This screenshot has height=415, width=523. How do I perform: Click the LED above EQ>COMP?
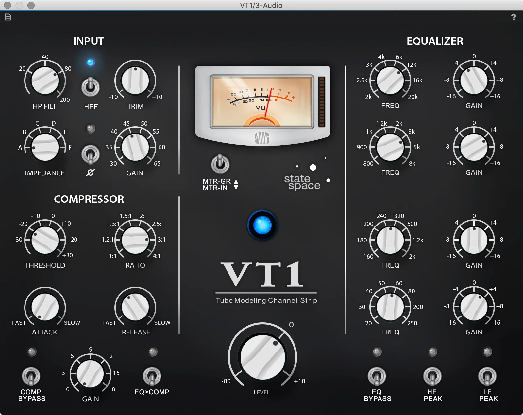(153, 352)
